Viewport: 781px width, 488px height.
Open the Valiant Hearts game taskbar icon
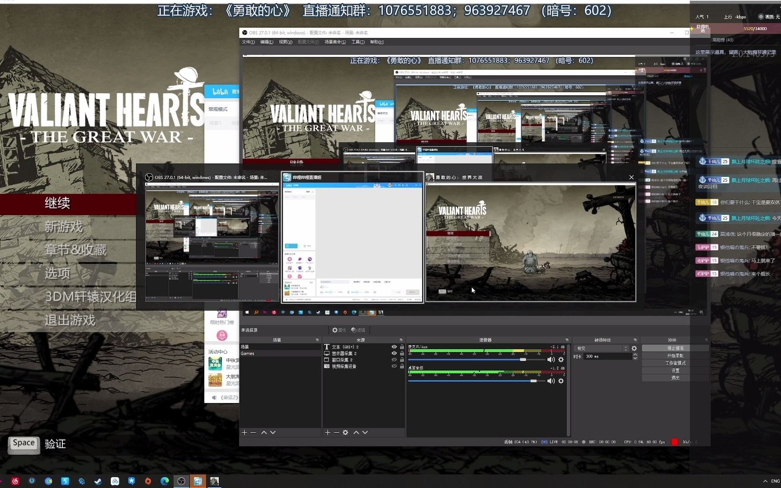[214, 481]
